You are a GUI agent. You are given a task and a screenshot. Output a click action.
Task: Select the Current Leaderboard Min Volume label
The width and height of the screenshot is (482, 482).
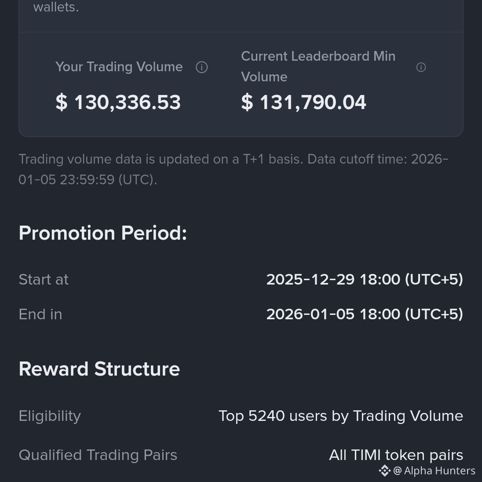(318, 66)
